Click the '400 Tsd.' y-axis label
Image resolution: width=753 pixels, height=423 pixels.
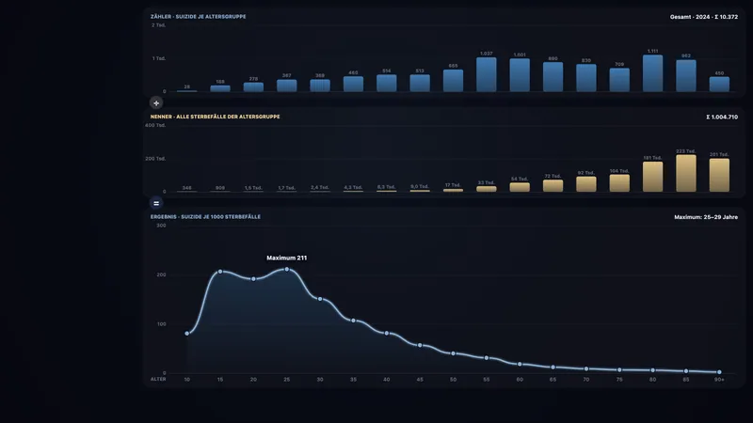[155, 125]
